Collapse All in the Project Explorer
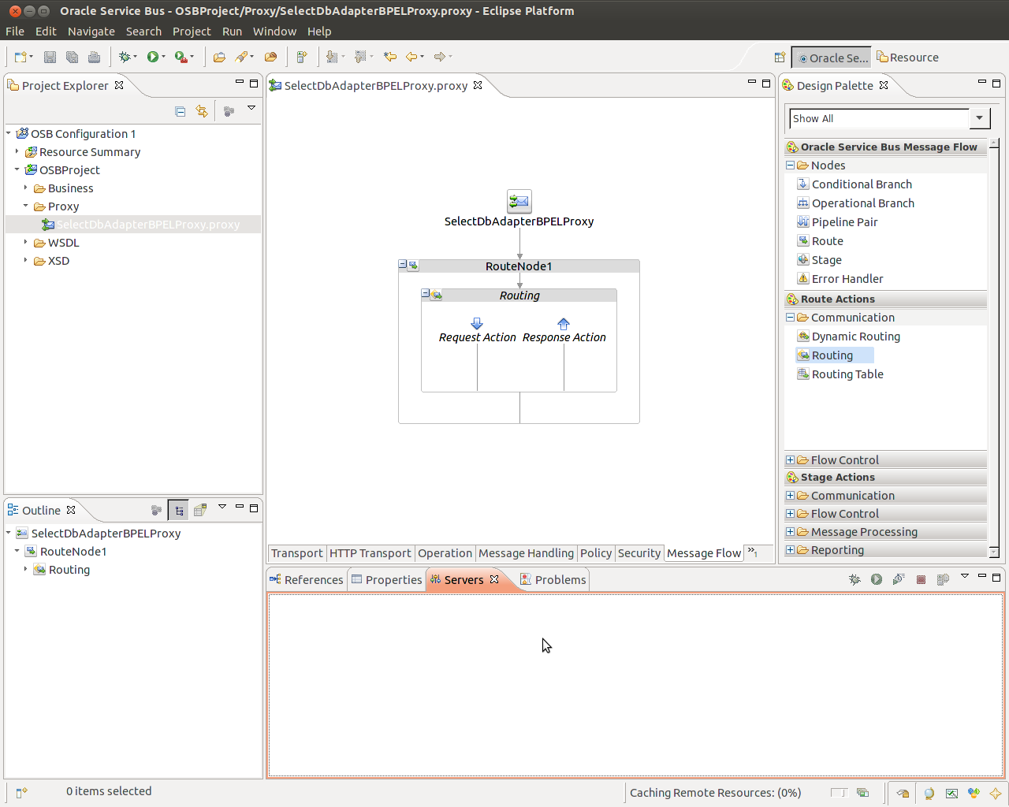This screenshot has height=807, width=1009. point(181,111)
